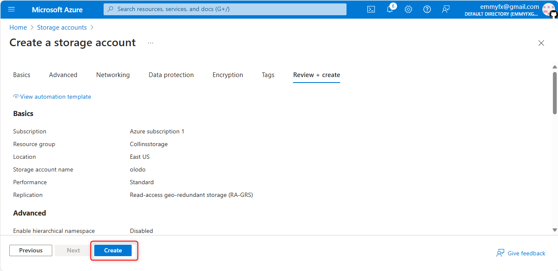Select the Review + create tab
Screen dimensions: 558x271
[x=317, y=75]
